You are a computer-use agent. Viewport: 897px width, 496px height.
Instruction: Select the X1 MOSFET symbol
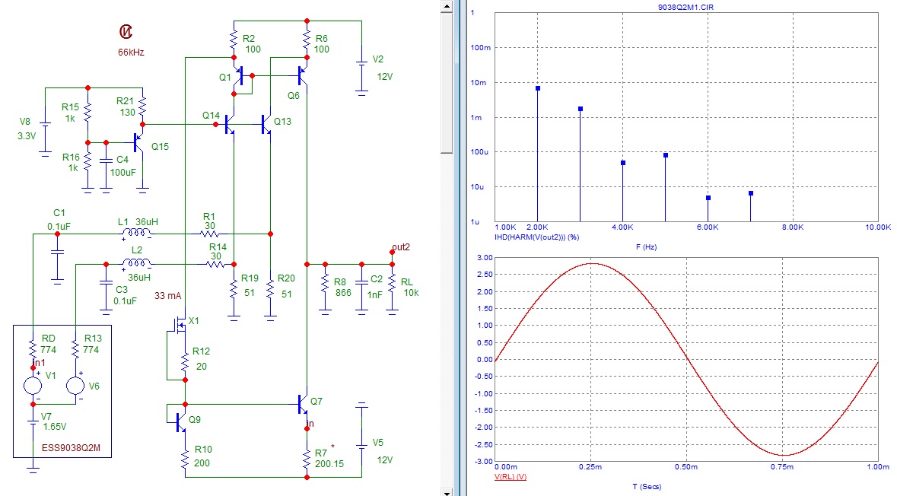(x=180, y=327)
